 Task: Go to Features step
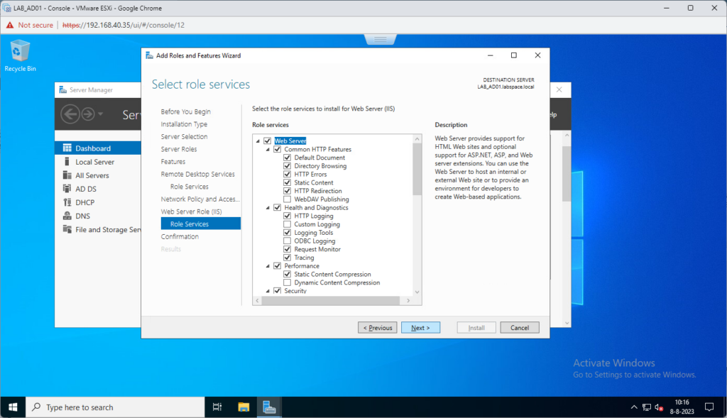(173, 162)
